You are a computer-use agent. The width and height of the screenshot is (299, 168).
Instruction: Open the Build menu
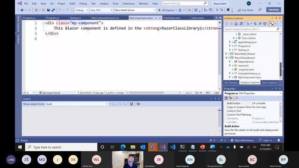[72, 4]
